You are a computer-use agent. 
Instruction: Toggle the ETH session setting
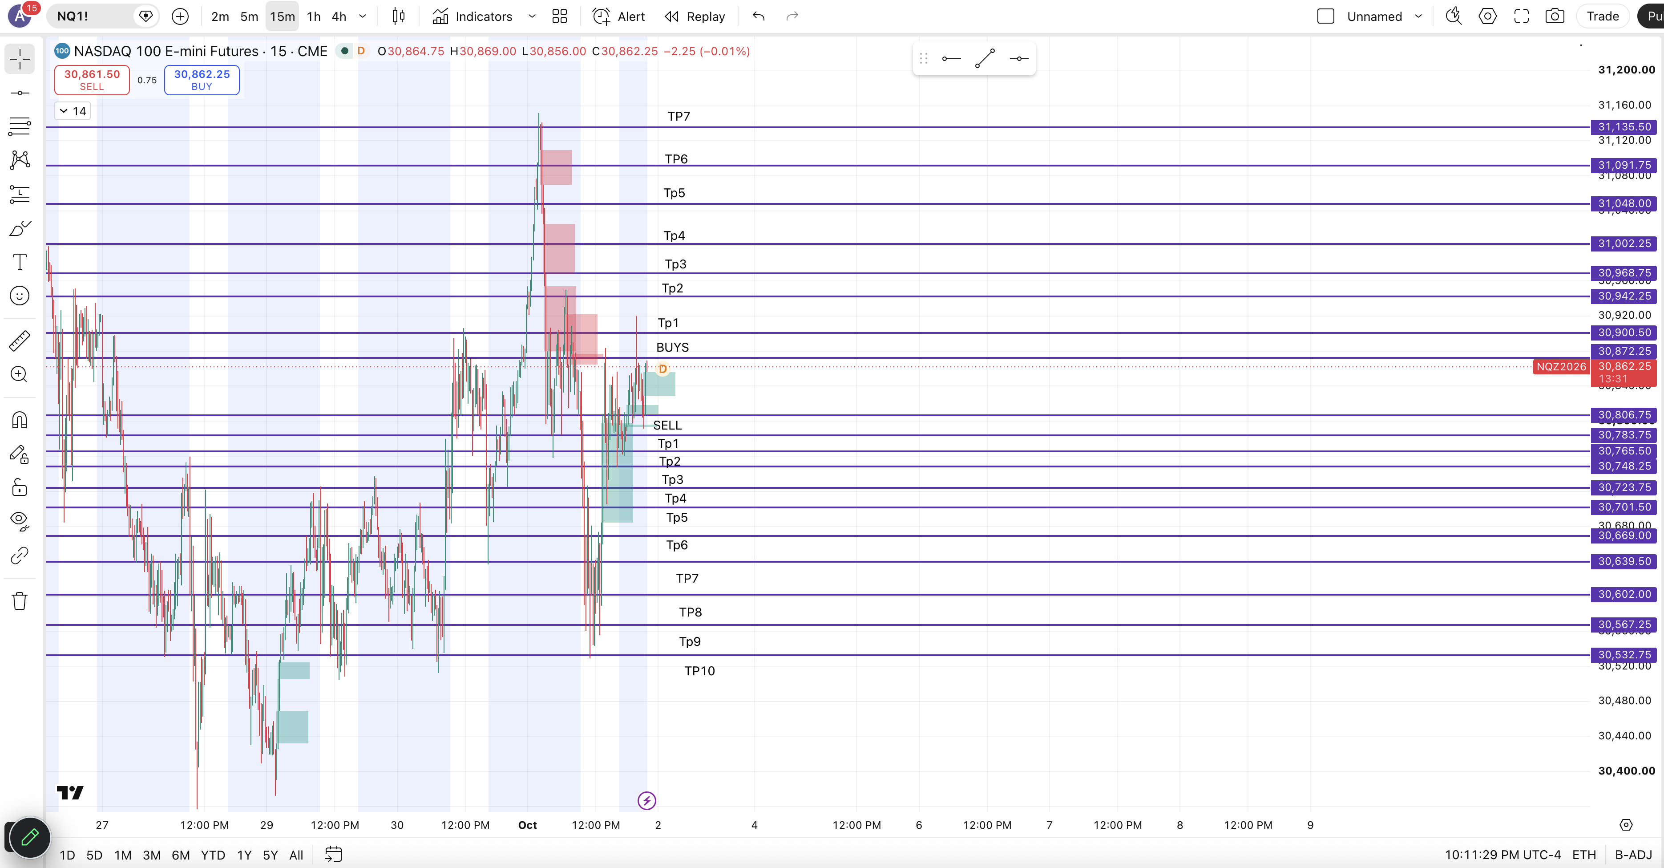pos(1584,855)
